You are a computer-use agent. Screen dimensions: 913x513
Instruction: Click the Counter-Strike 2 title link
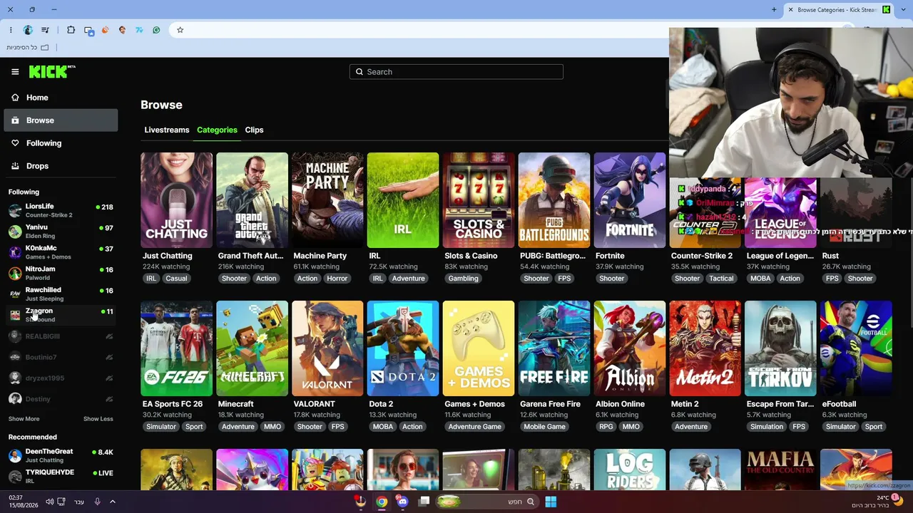(702, 256)
